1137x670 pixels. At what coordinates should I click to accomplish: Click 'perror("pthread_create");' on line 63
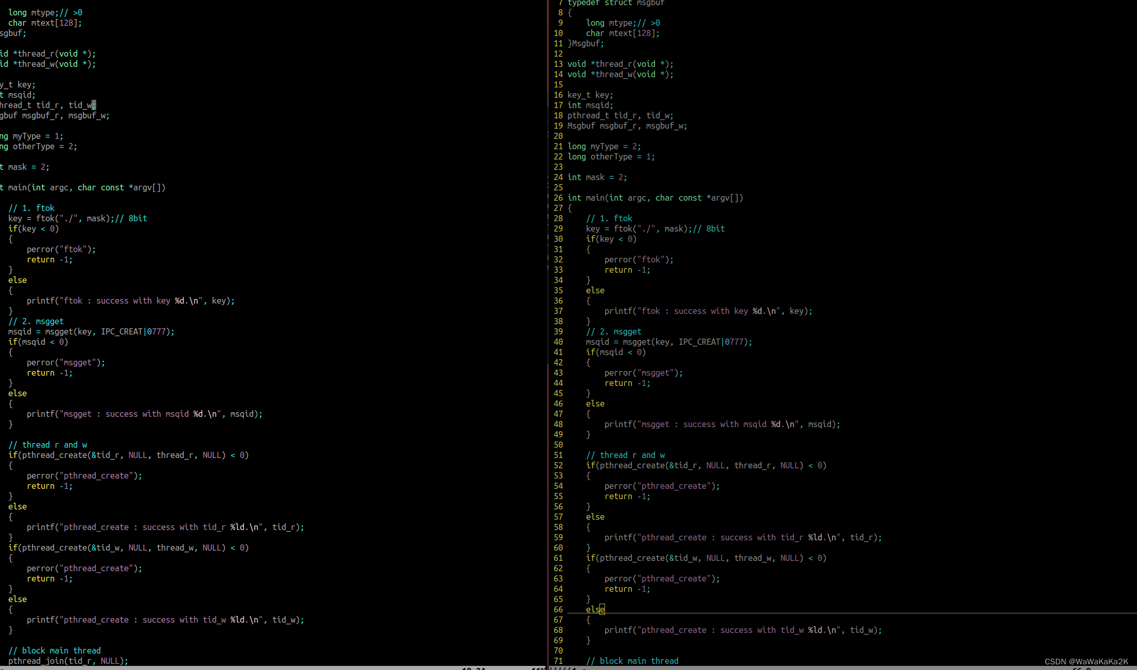pyautogui.click(x=662, y=579)
